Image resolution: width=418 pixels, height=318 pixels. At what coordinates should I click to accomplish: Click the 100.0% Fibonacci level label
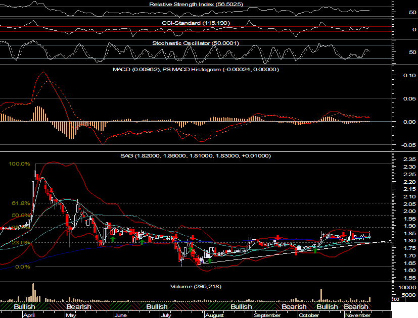tap(20, 165)
